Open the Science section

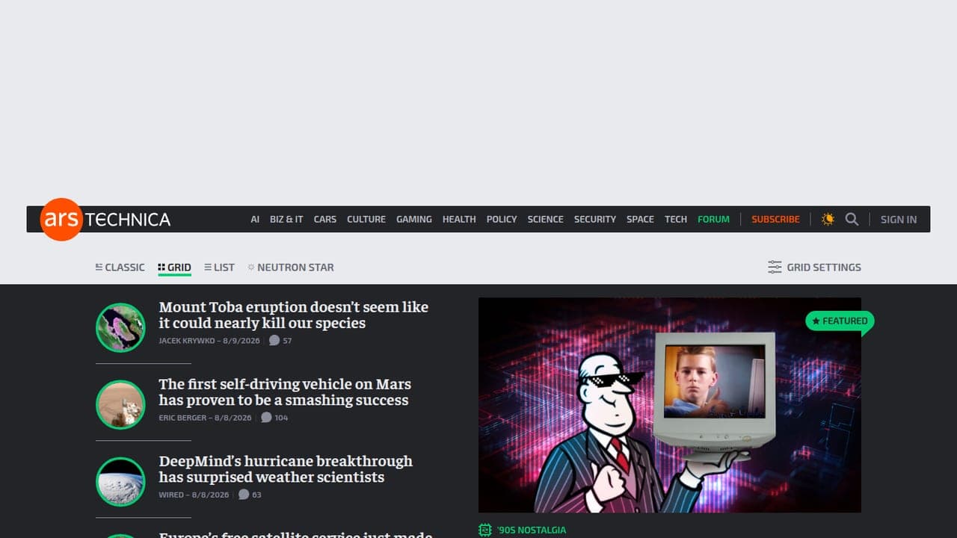546,219
